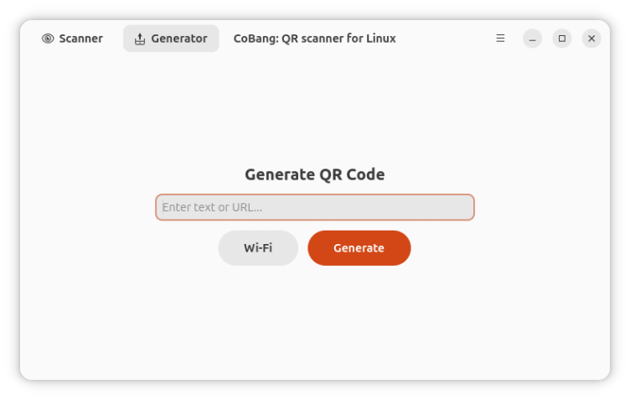Open the Wi-Fi QR code option
Screen dimensions: 630x400
[x=258, y=248]
